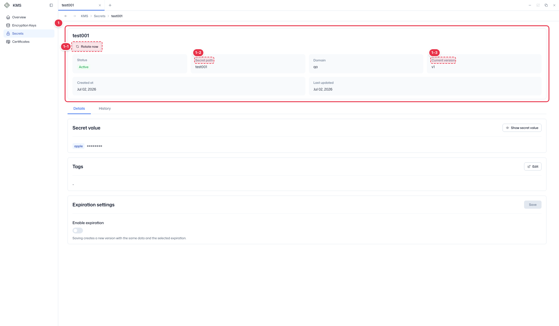Click the Domain value qa
Viewport: 559px width, 326px height.
315,67
